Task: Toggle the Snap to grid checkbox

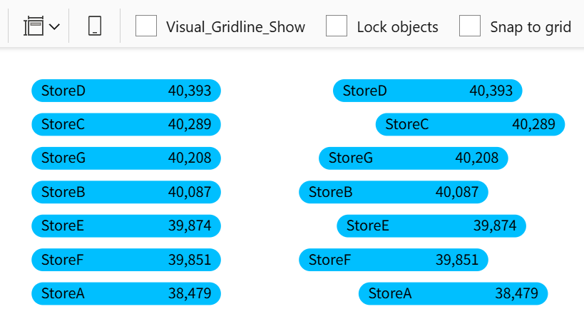Action: pos(470,26)
